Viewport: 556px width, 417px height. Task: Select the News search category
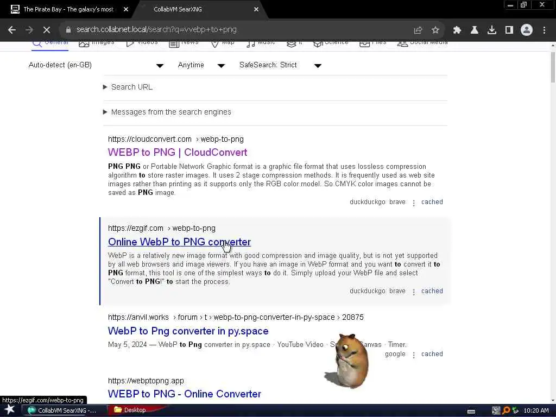(184, 43)
